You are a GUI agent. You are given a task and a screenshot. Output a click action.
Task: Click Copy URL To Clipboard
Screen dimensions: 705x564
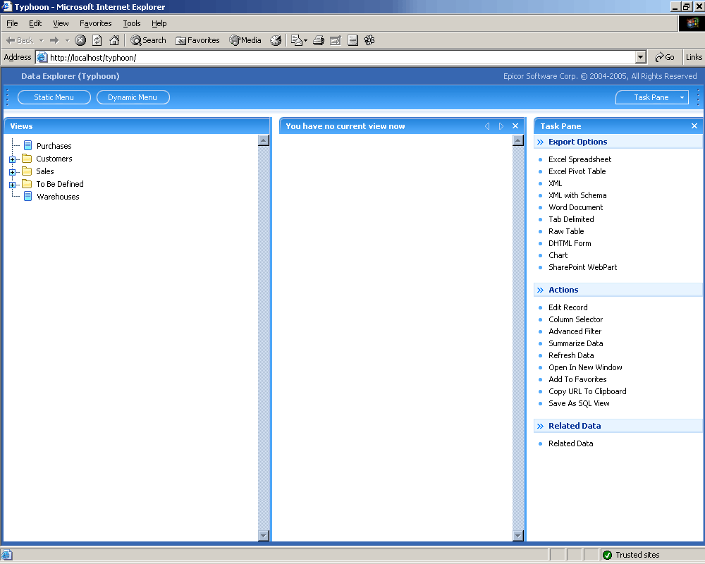pyautogui.click(x=587, y=391)
